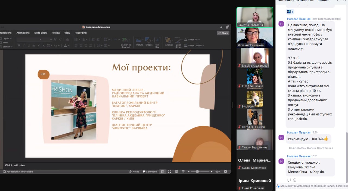Open the Slide Show tab

click(41, 33)
